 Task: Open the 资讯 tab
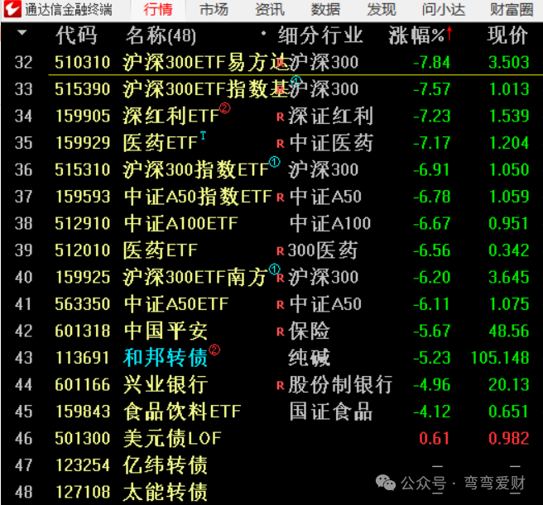(269, 10)
